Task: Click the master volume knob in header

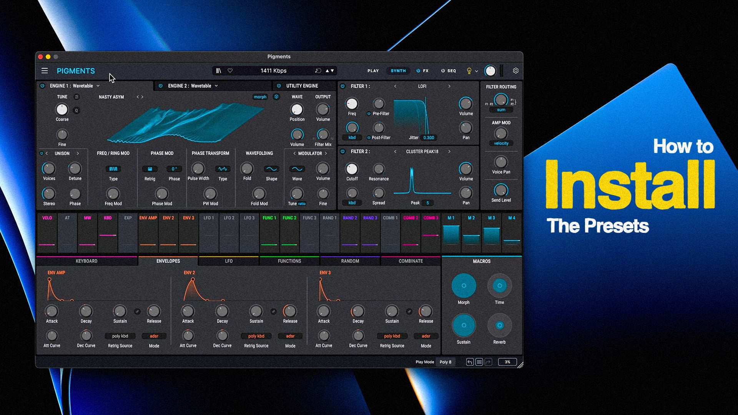Action: pos(490,71)
